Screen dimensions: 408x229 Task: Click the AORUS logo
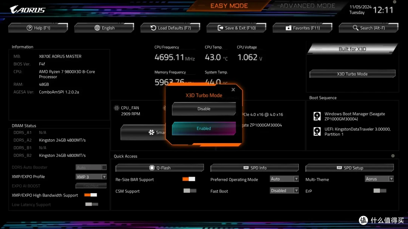(x=27, y=9)
